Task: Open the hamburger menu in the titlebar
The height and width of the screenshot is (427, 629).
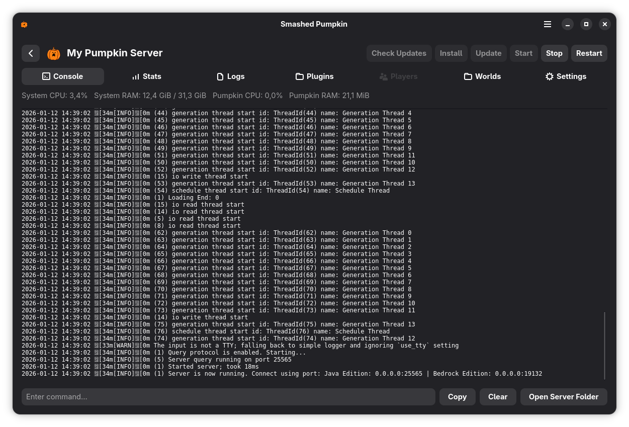Action: coord(548,24)
